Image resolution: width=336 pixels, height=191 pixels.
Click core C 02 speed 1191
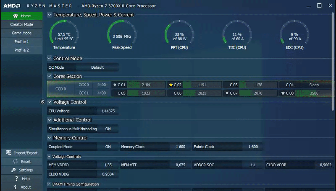[x=202, y=85]
